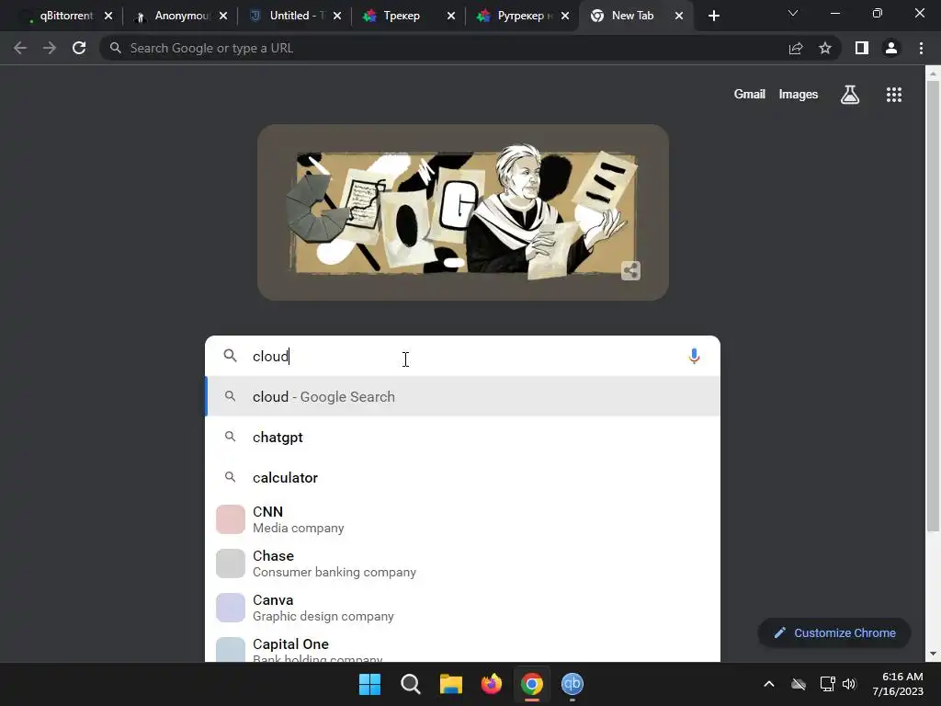Go forward to next page

pyautogui.click(x=50, y=48)
